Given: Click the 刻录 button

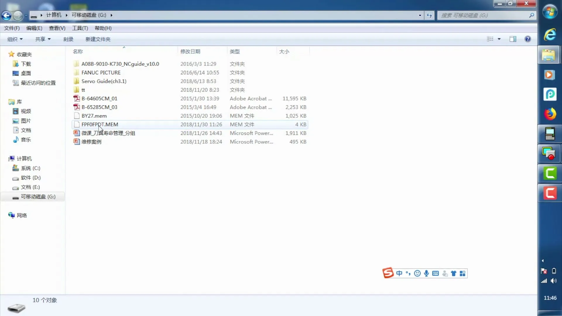Looking at the screenshot, I should tap(68, 39).
